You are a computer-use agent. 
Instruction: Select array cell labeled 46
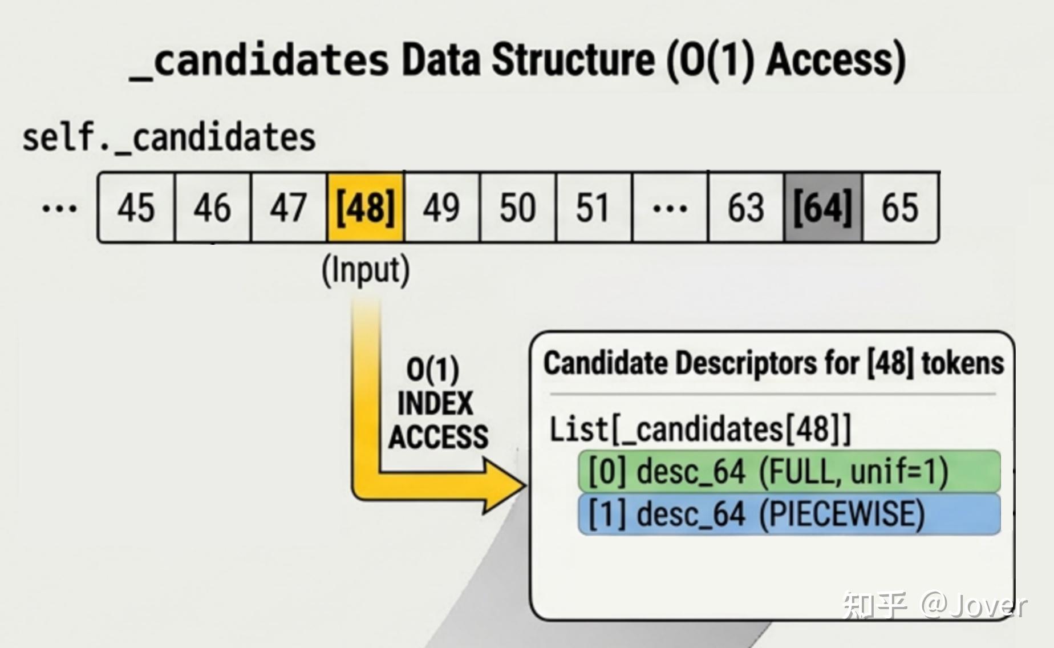coord(213,208)
